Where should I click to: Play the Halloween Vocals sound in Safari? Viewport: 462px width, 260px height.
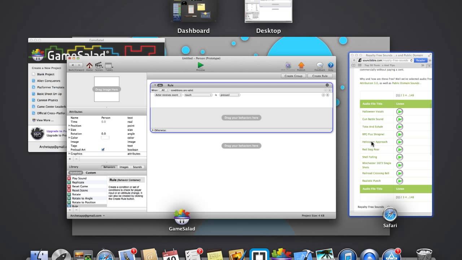point(400,112)
